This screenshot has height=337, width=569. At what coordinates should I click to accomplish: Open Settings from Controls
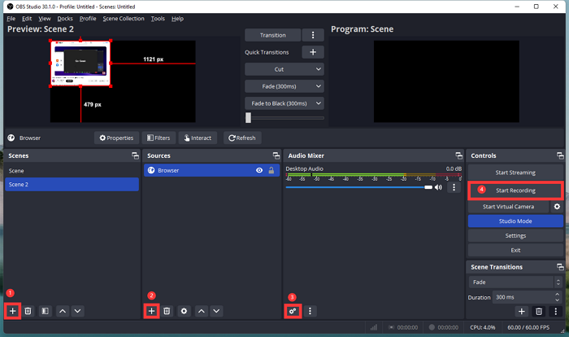515,235
